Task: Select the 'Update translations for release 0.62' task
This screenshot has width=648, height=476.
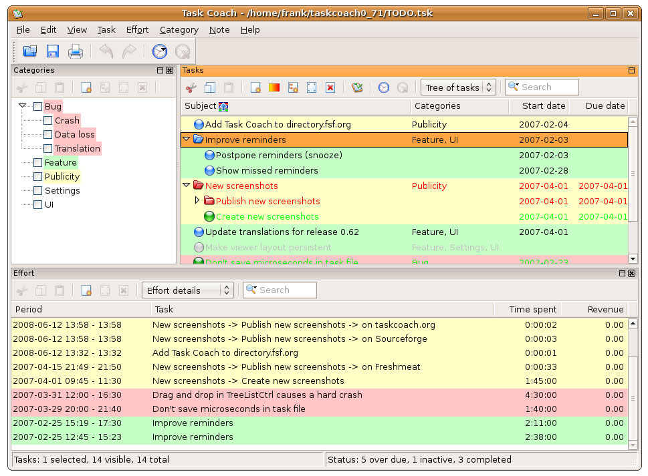Action: tap(404, 232)
